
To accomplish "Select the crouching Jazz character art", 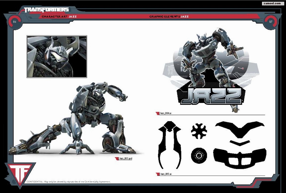I will click(x=73, y=119).
